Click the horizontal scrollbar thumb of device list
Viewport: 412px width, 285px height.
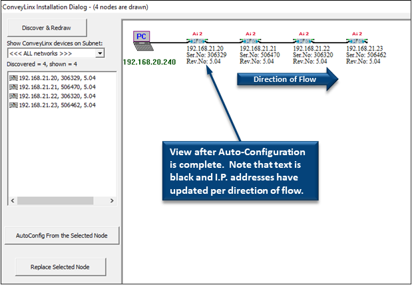[55, 200]
